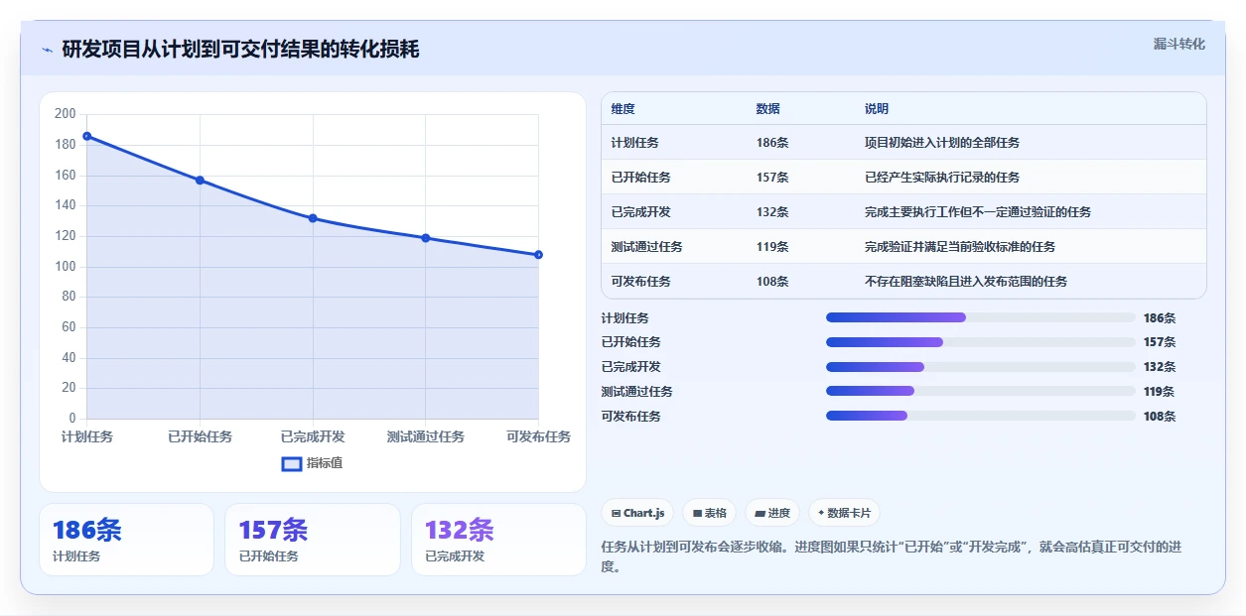1246x616 pixels.
Task: Click the 119条 value in the table
Action: (772, 247)
